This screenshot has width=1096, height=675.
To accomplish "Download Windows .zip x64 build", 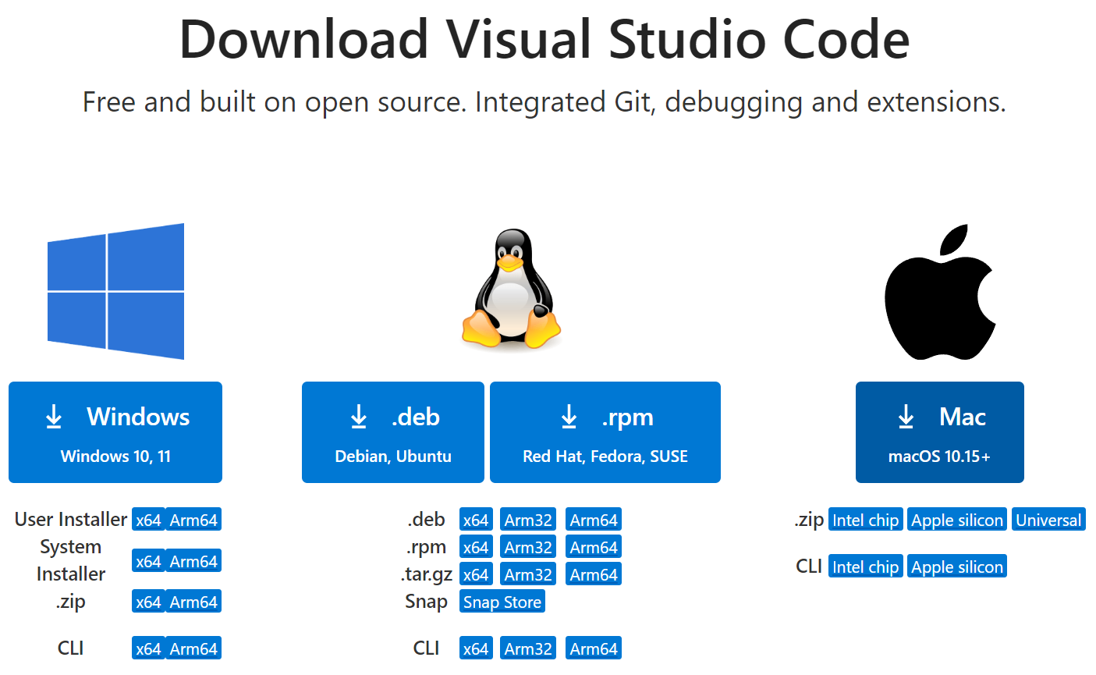I will (x=148, y=602).
